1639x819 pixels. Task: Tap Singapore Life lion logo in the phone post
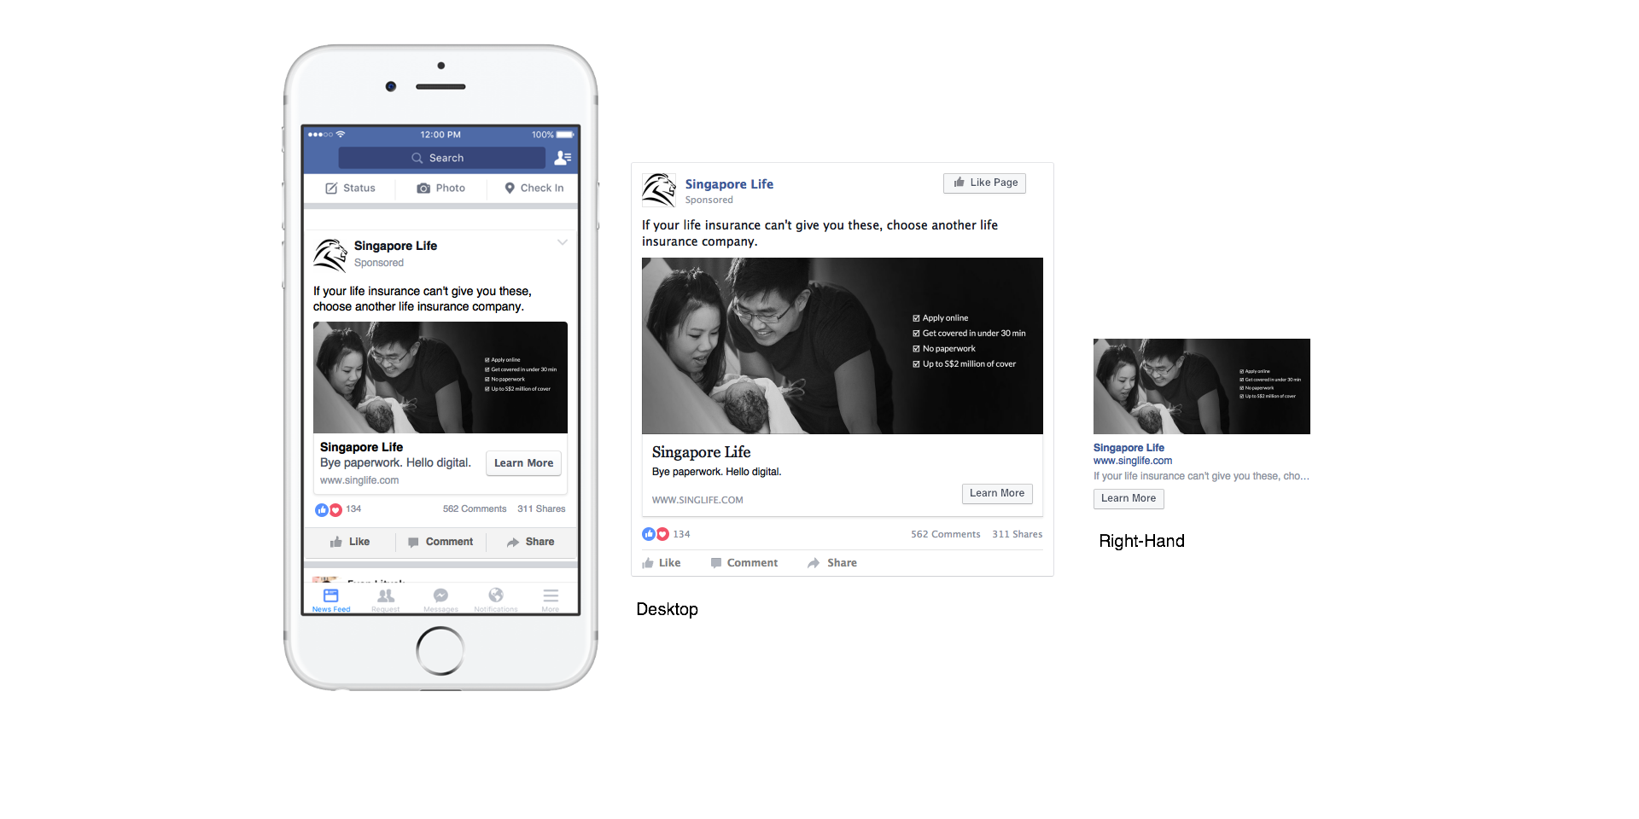point(330,254)
